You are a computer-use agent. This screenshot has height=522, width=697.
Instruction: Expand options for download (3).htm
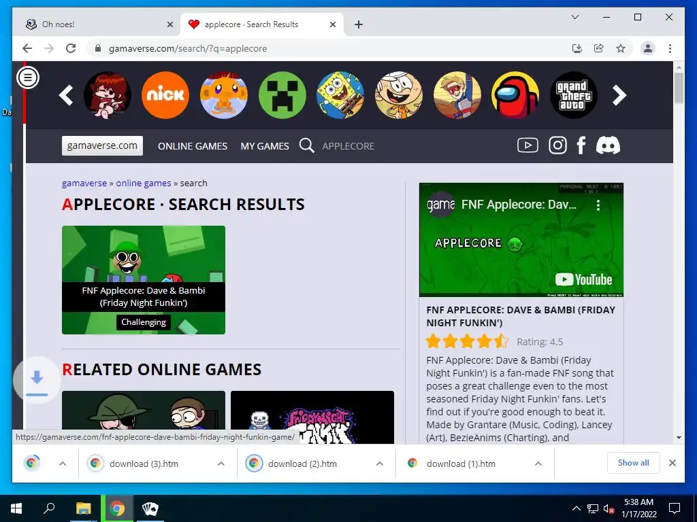pyautogui.click(x=221, y=464)
